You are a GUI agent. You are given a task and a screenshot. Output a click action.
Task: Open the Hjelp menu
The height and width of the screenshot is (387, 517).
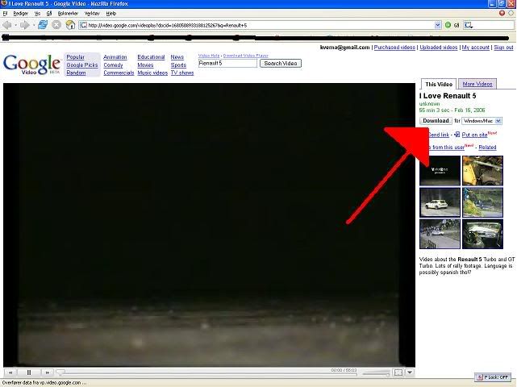point(111,14)
